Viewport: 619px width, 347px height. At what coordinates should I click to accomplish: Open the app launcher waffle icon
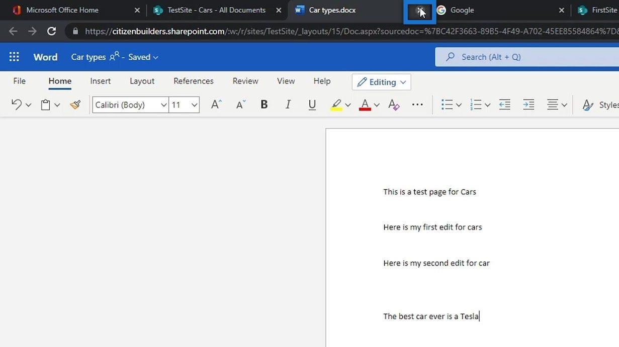click(x=14, y=57)
